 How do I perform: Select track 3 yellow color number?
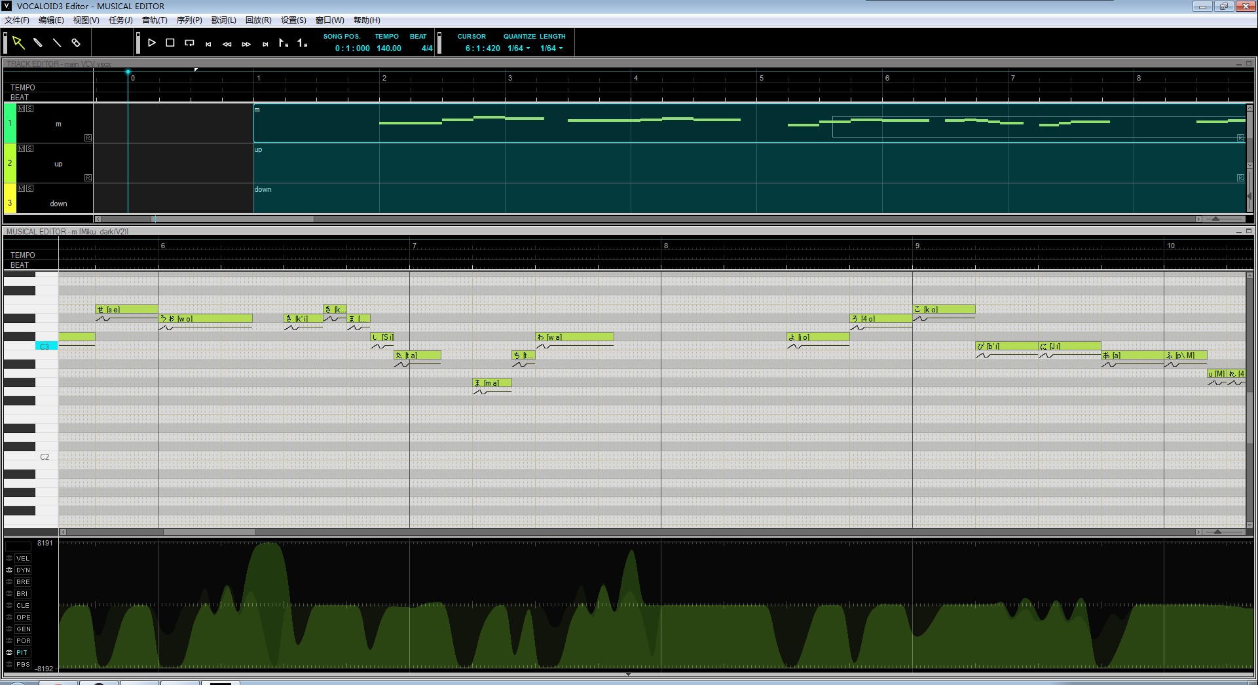coord(10,203)
